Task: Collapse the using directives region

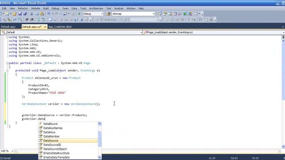Action: point(7,37)
